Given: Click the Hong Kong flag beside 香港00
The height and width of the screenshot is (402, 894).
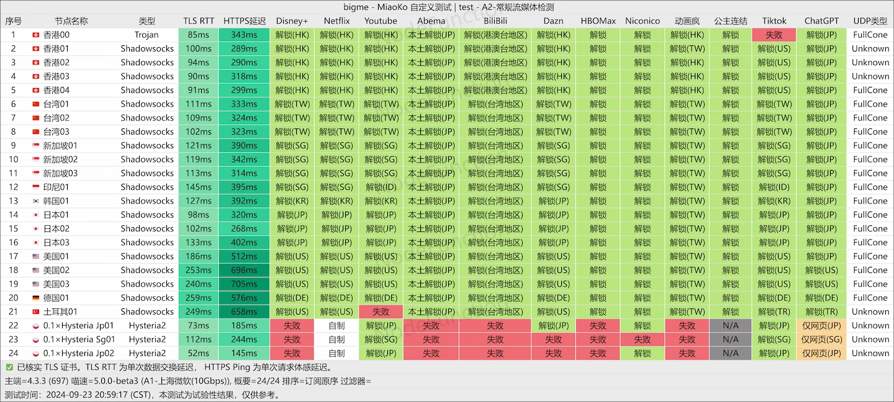Looking at the screenshot, I should click(x=35, y=35).
